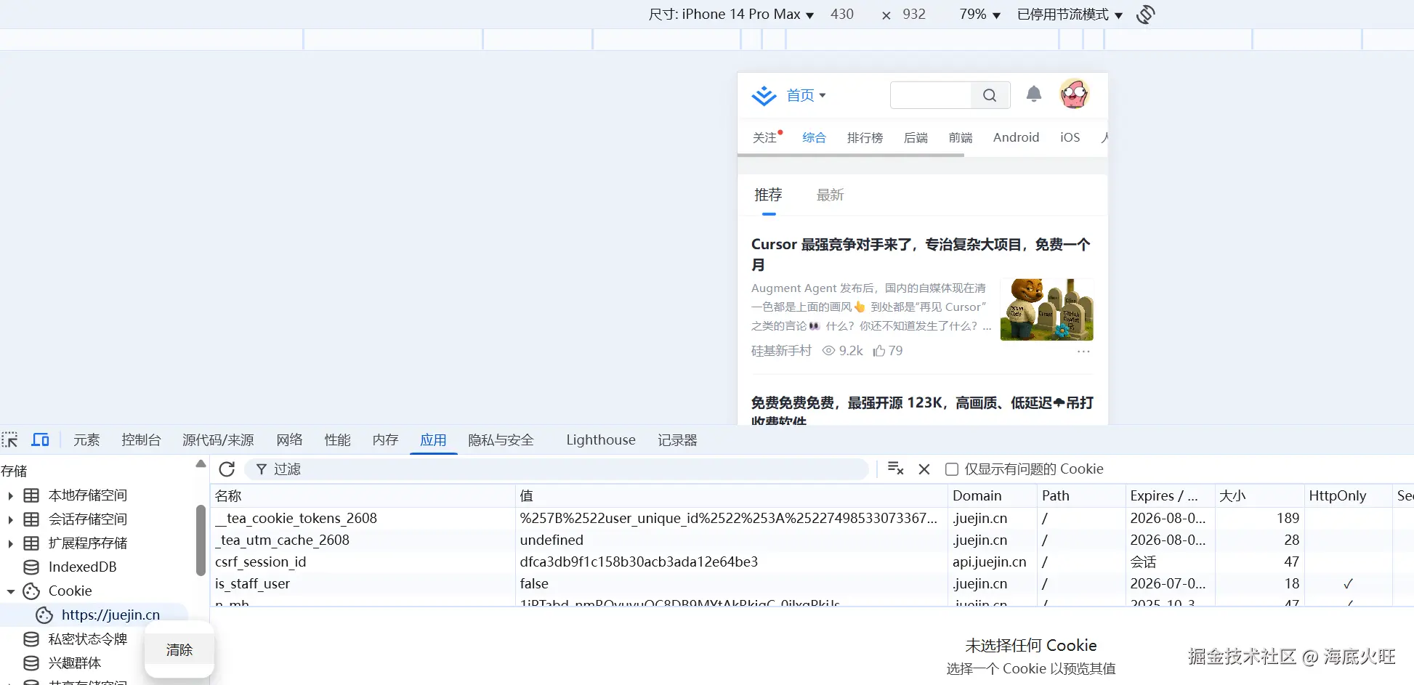The width and height of the screenshot is (1414, 685).
Task: Open the 79% zoom dropdown
Action: [979, 15]
